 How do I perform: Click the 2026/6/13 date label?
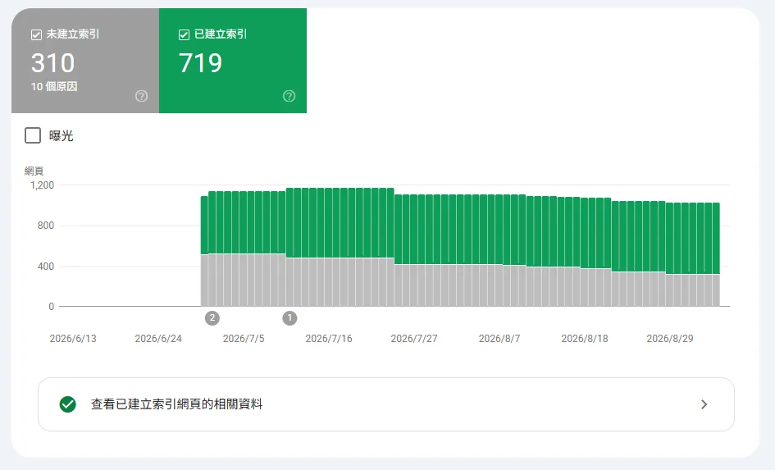click(73, 339)
